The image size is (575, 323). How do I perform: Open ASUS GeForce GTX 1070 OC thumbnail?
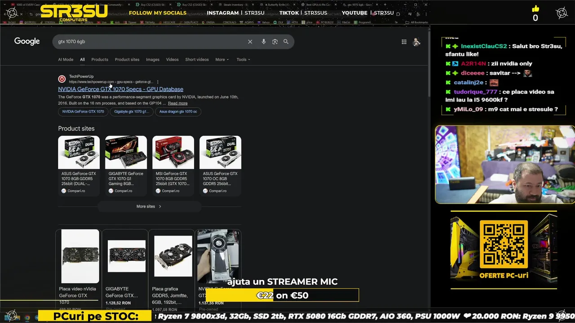[220, 153]
